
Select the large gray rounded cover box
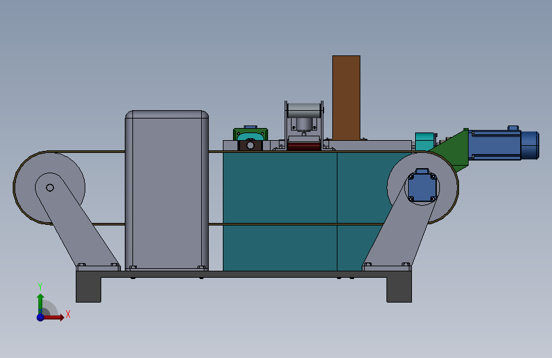point(167,190)
